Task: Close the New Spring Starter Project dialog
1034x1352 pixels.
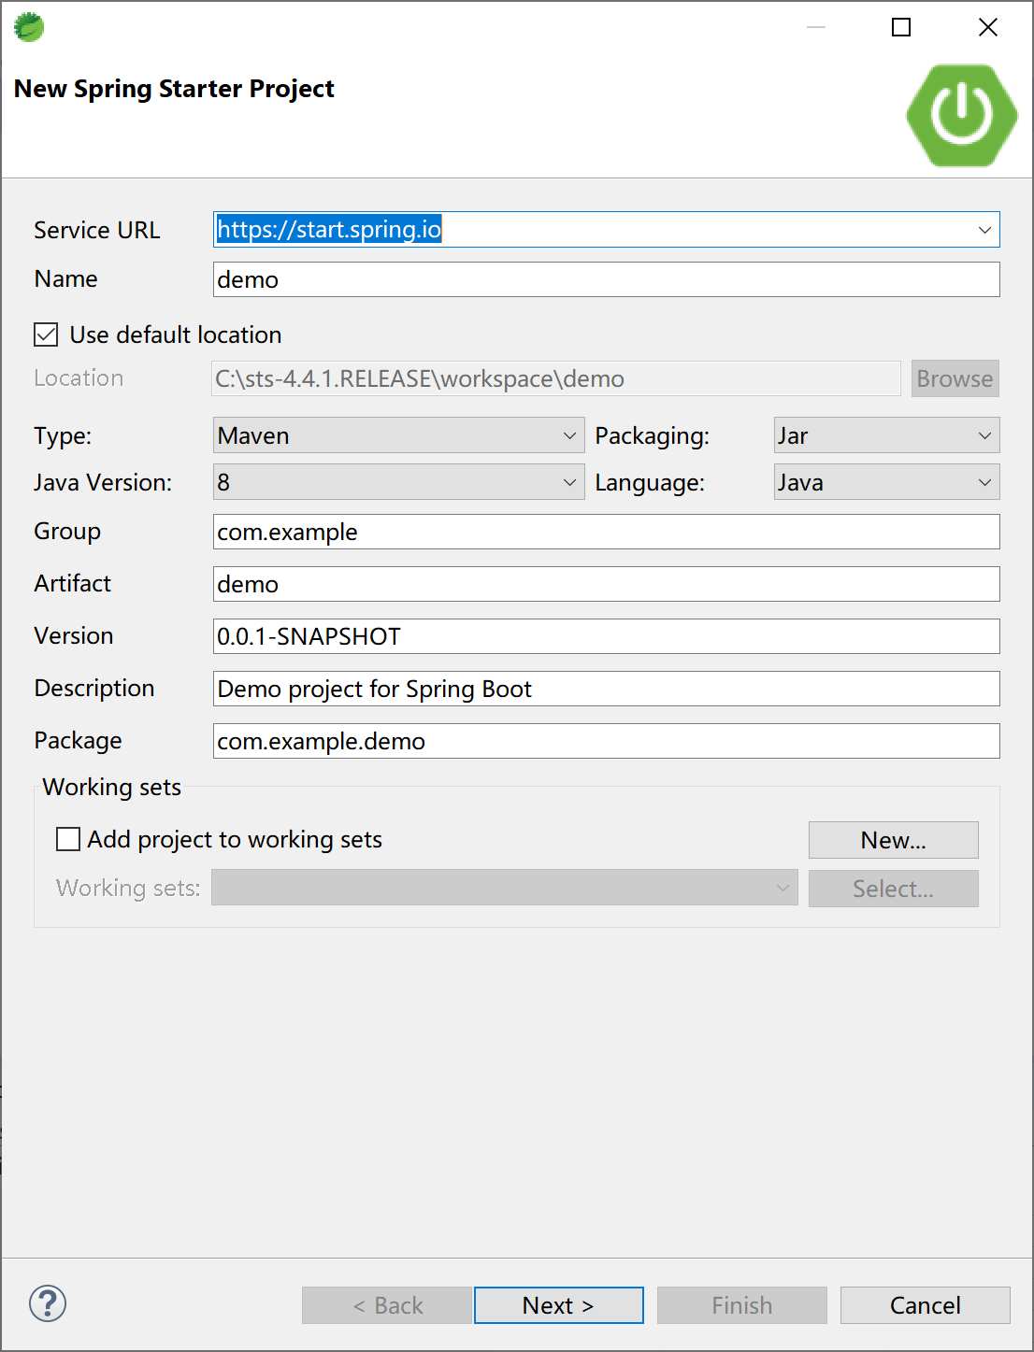Action: (987, 27)
